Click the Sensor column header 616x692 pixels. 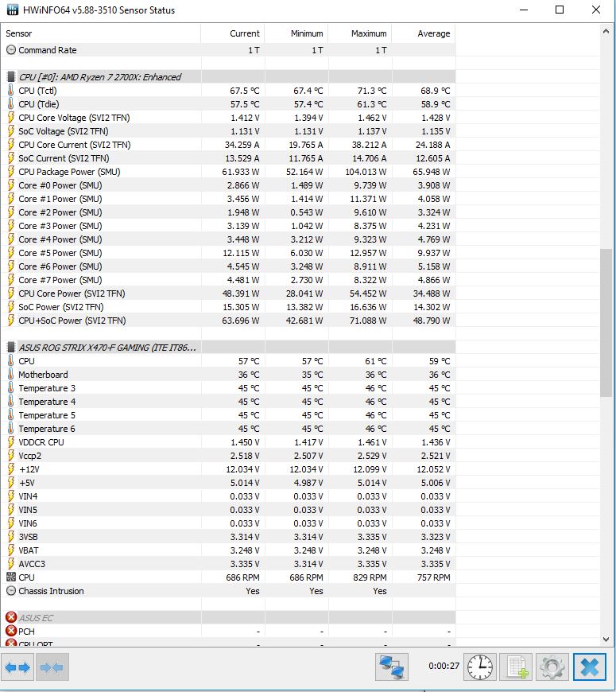[x=101, y=33]
